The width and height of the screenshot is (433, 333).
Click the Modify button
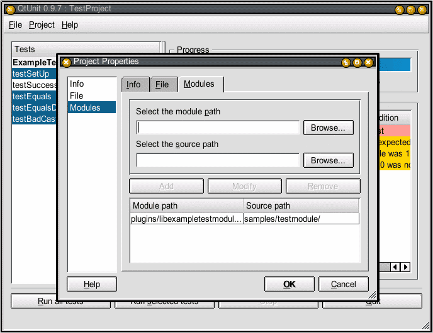[245, 186]
